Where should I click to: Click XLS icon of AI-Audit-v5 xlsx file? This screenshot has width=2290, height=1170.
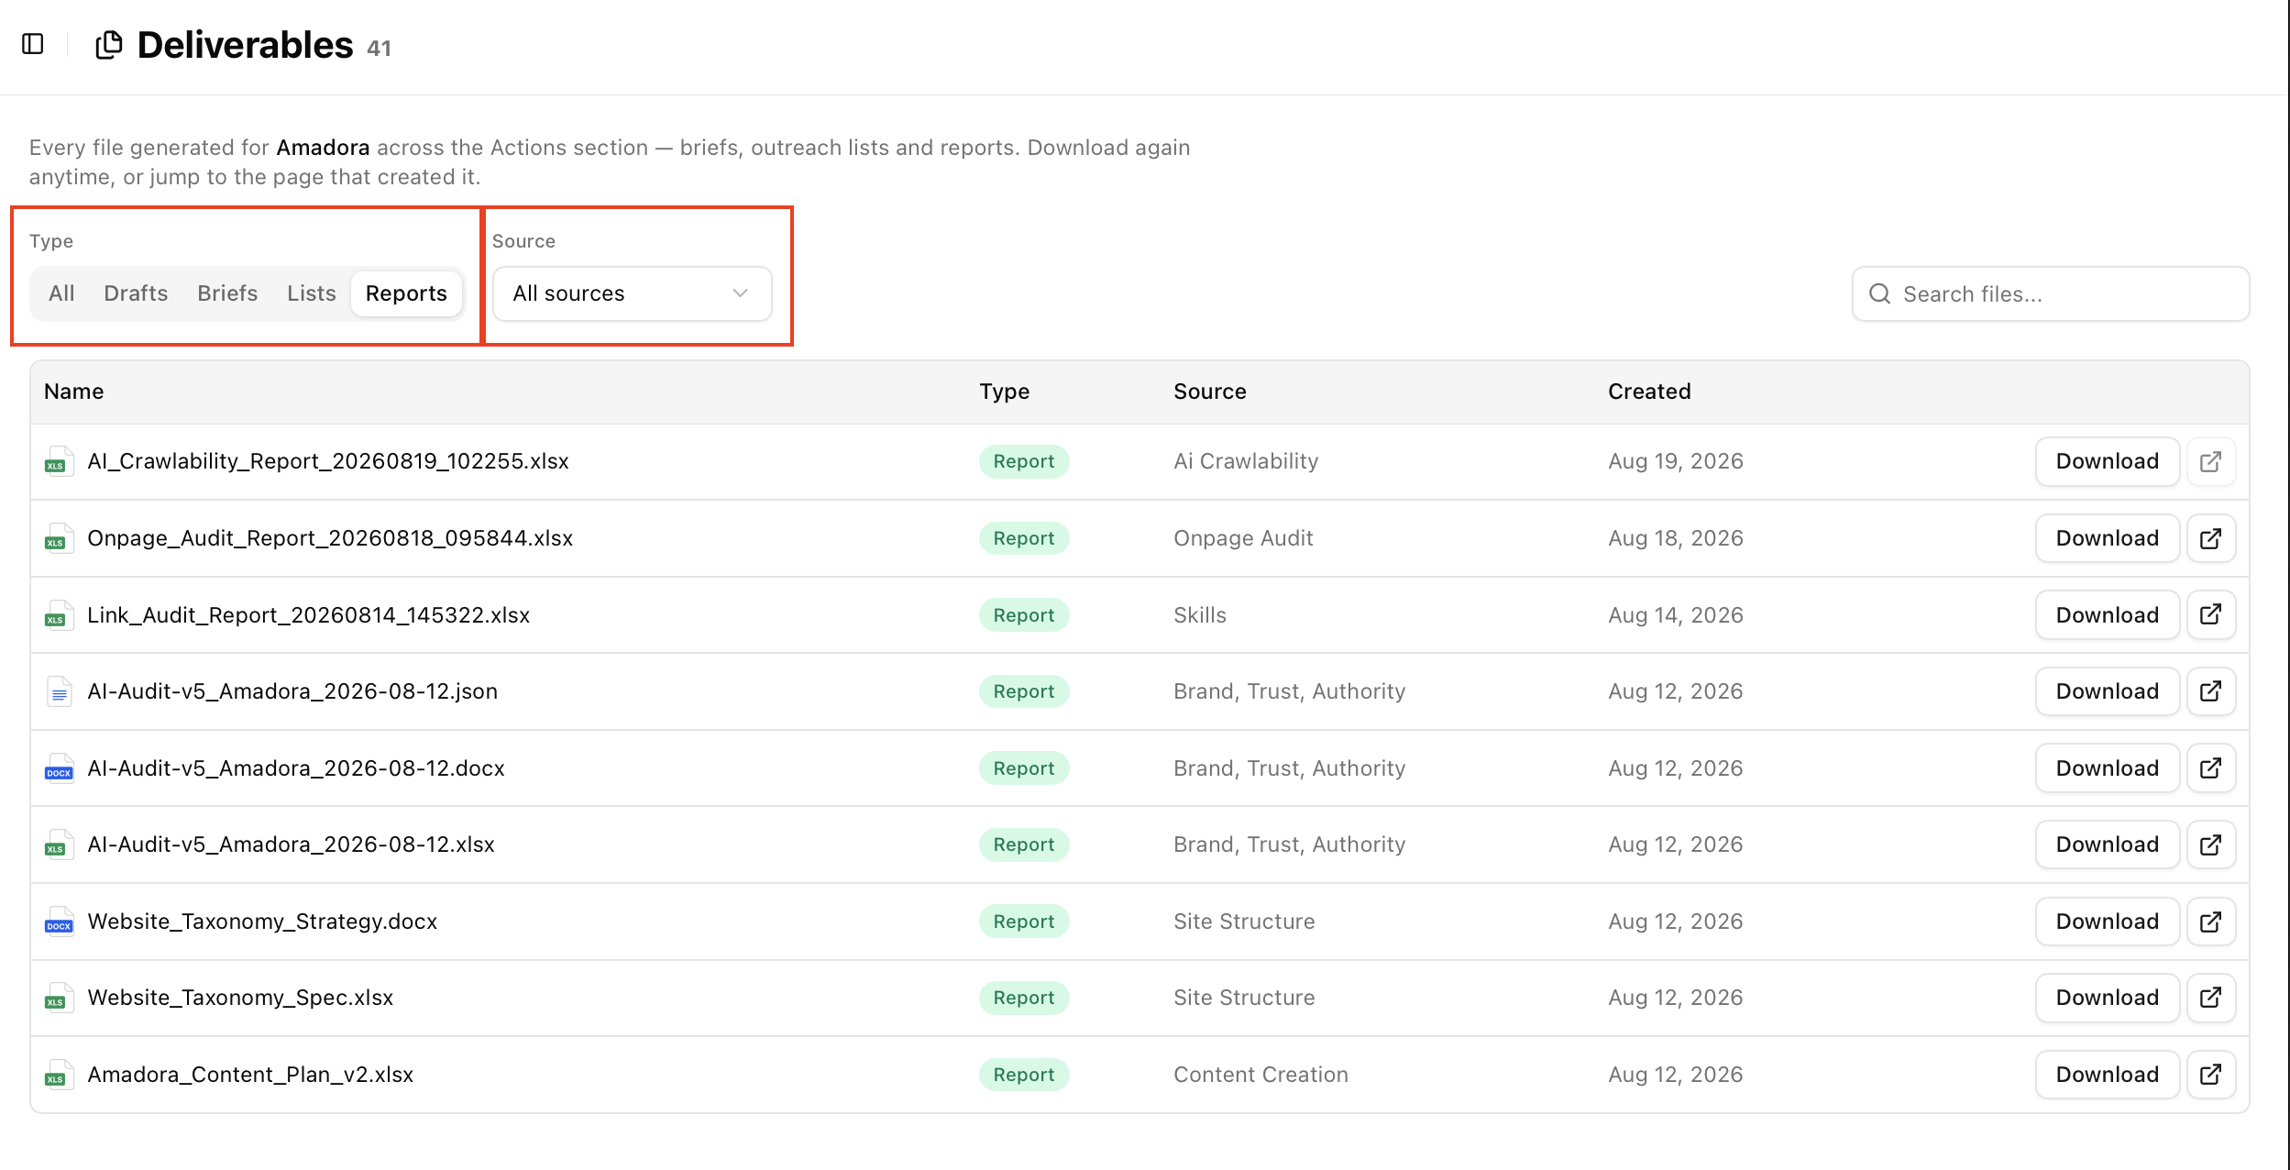tap(59, 844)
